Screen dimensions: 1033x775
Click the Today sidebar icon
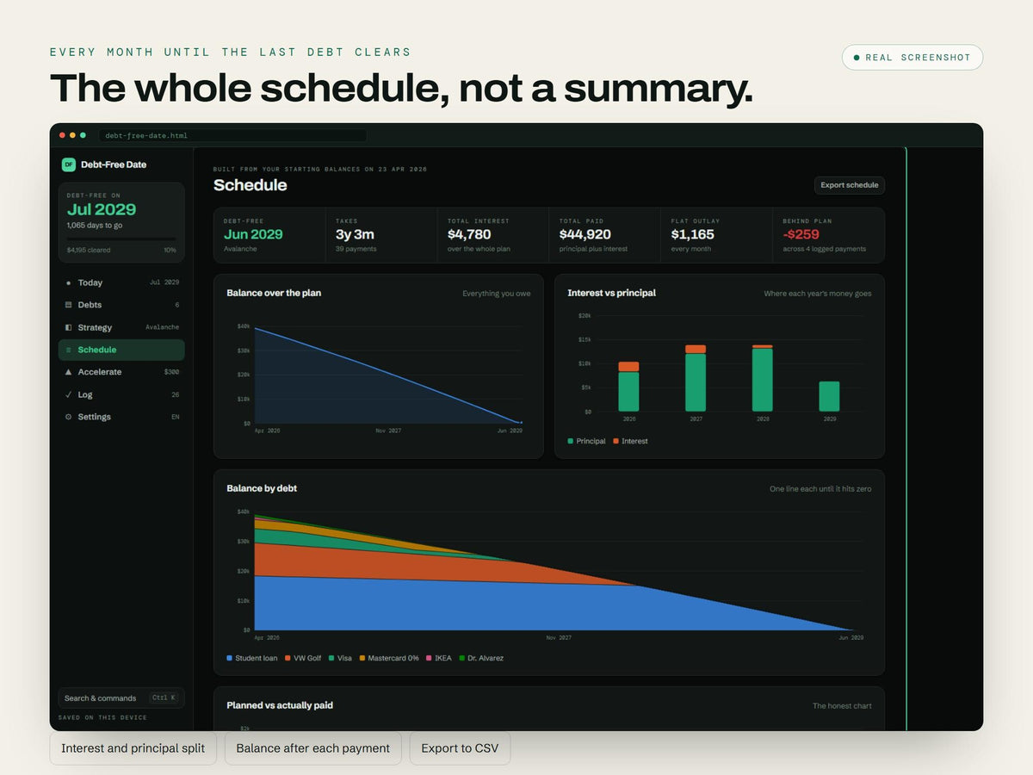tap(69, 282)
